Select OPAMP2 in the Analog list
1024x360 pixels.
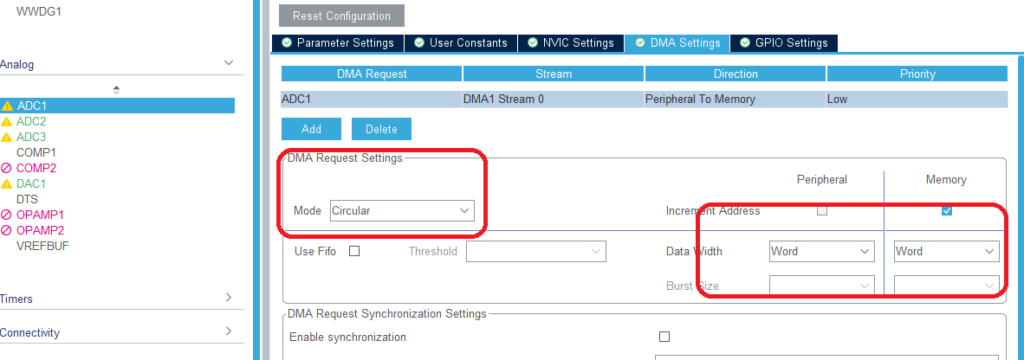40,230
